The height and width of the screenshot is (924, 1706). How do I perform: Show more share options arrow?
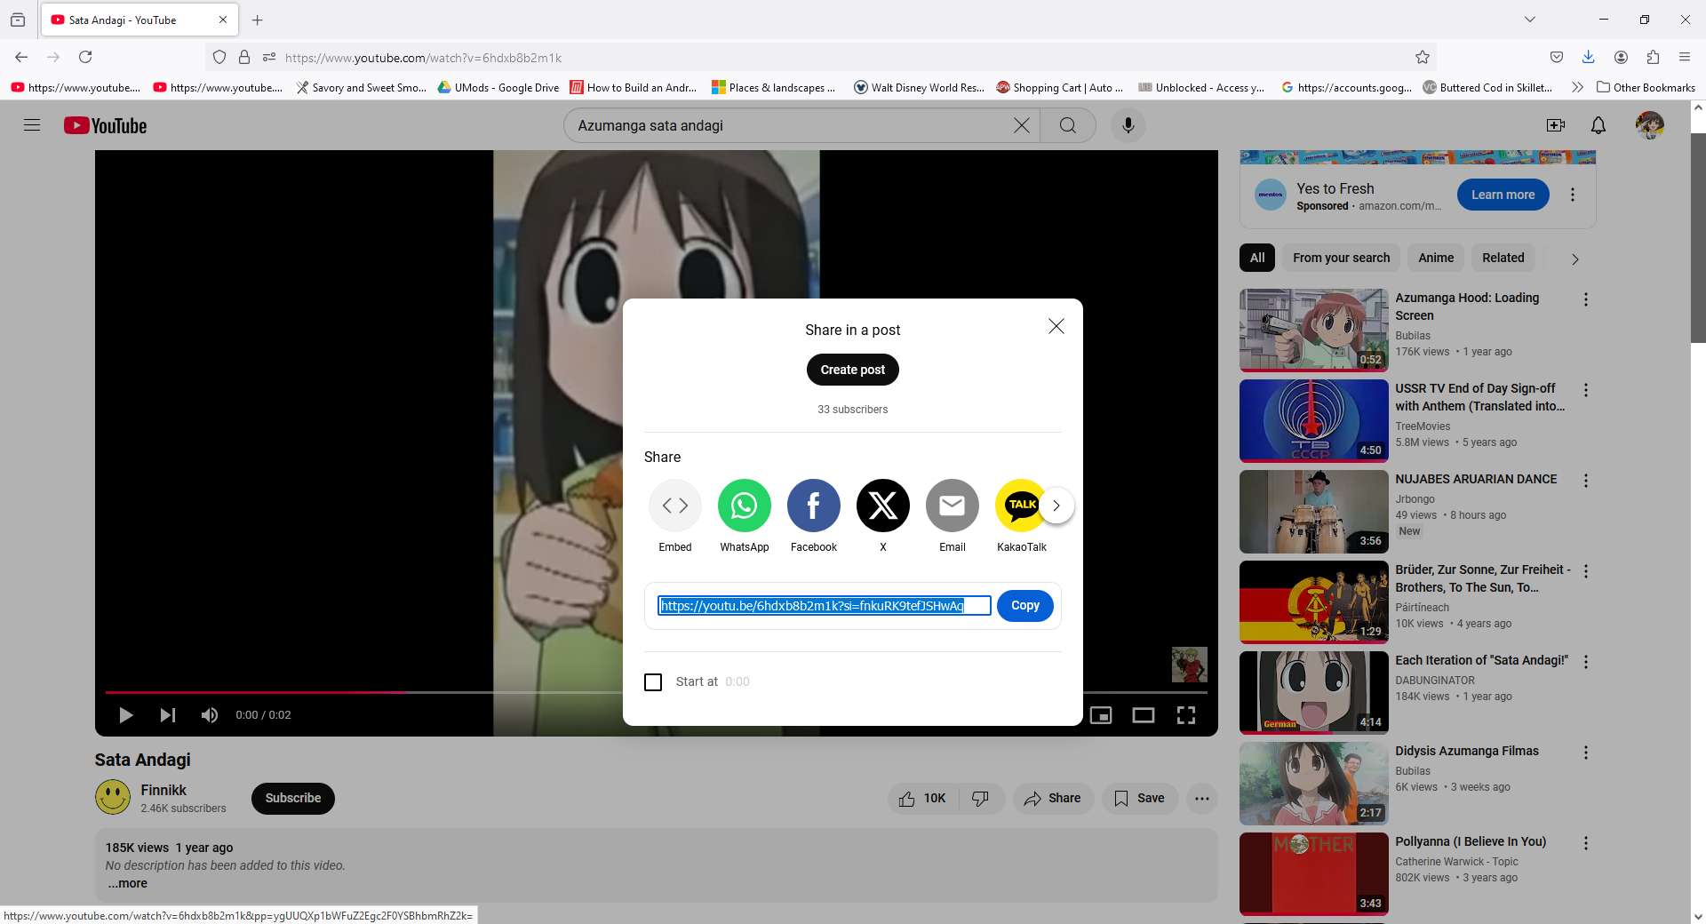1056,506
